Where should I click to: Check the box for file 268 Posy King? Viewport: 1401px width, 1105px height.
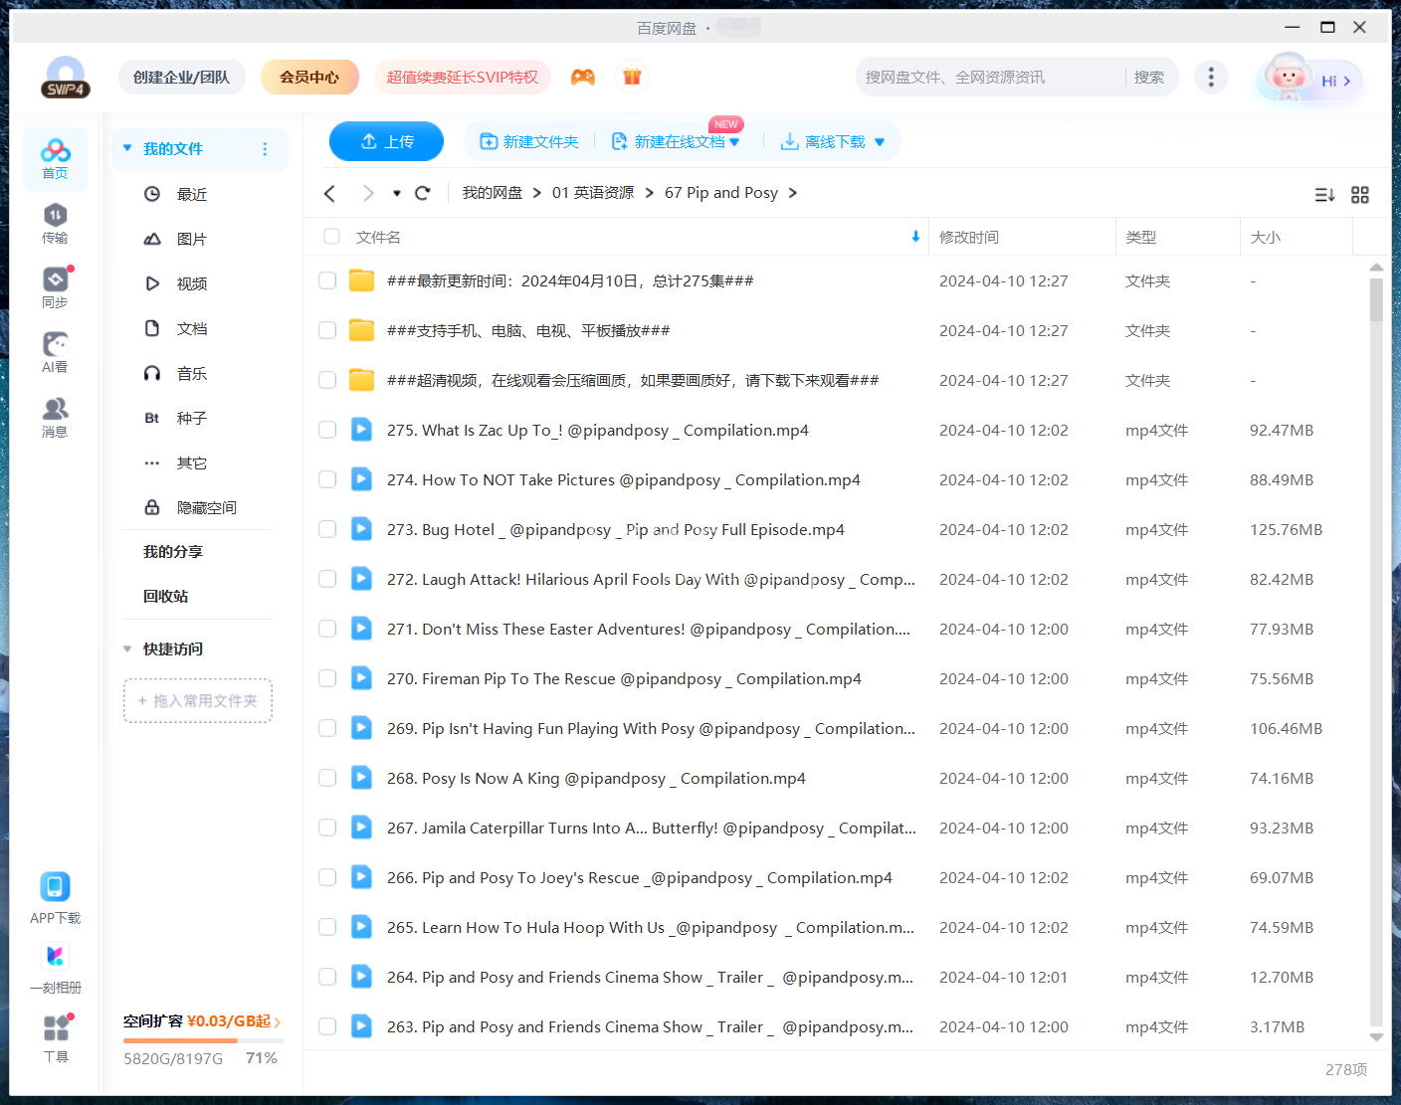327,778
